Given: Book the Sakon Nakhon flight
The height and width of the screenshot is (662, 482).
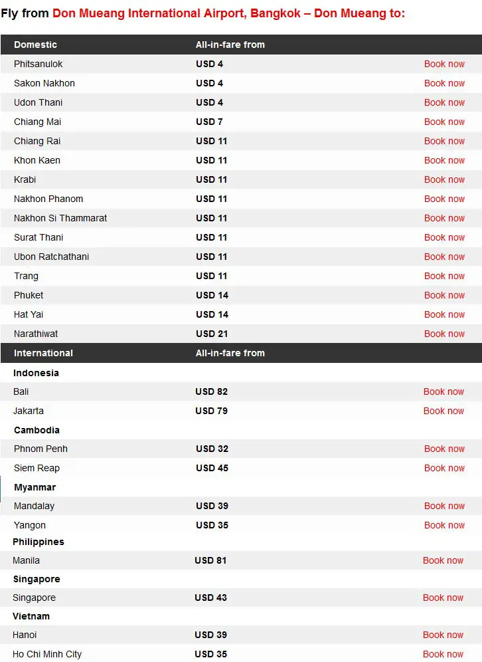Looking at the screenshot, I should coord(444,84).
